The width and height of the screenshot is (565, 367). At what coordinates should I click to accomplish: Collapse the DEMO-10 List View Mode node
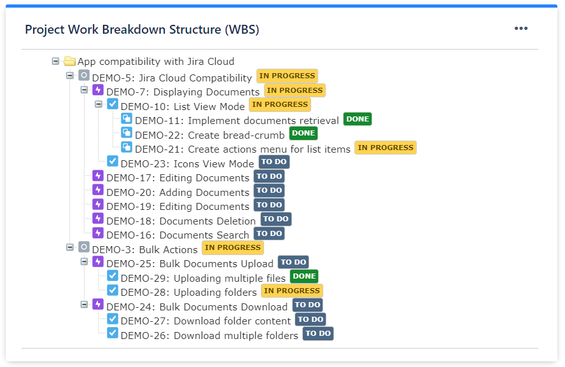pos(99,104)
